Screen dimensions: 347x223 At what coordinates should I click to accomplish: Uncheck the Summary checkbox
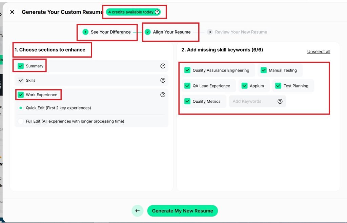pos(21,66)
